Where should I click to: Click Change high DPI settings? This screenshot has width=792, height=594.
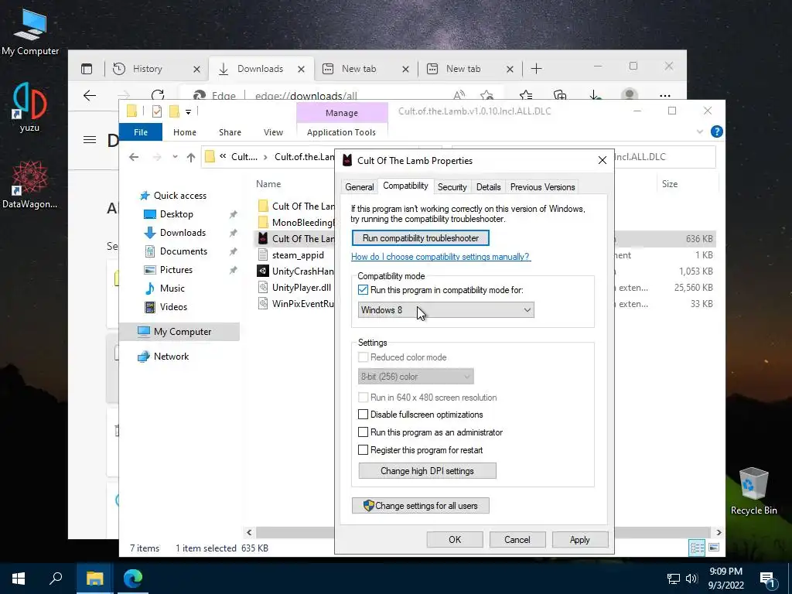[427, 471]
